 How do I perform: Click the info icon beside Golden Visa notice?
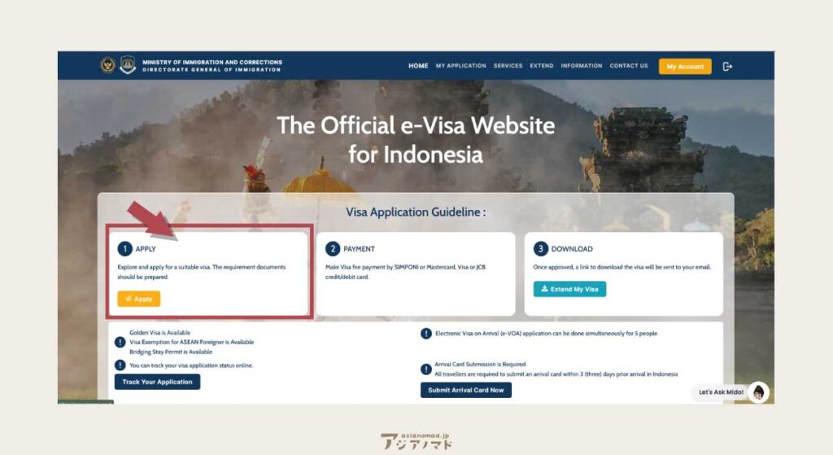(x=120, y=342)
